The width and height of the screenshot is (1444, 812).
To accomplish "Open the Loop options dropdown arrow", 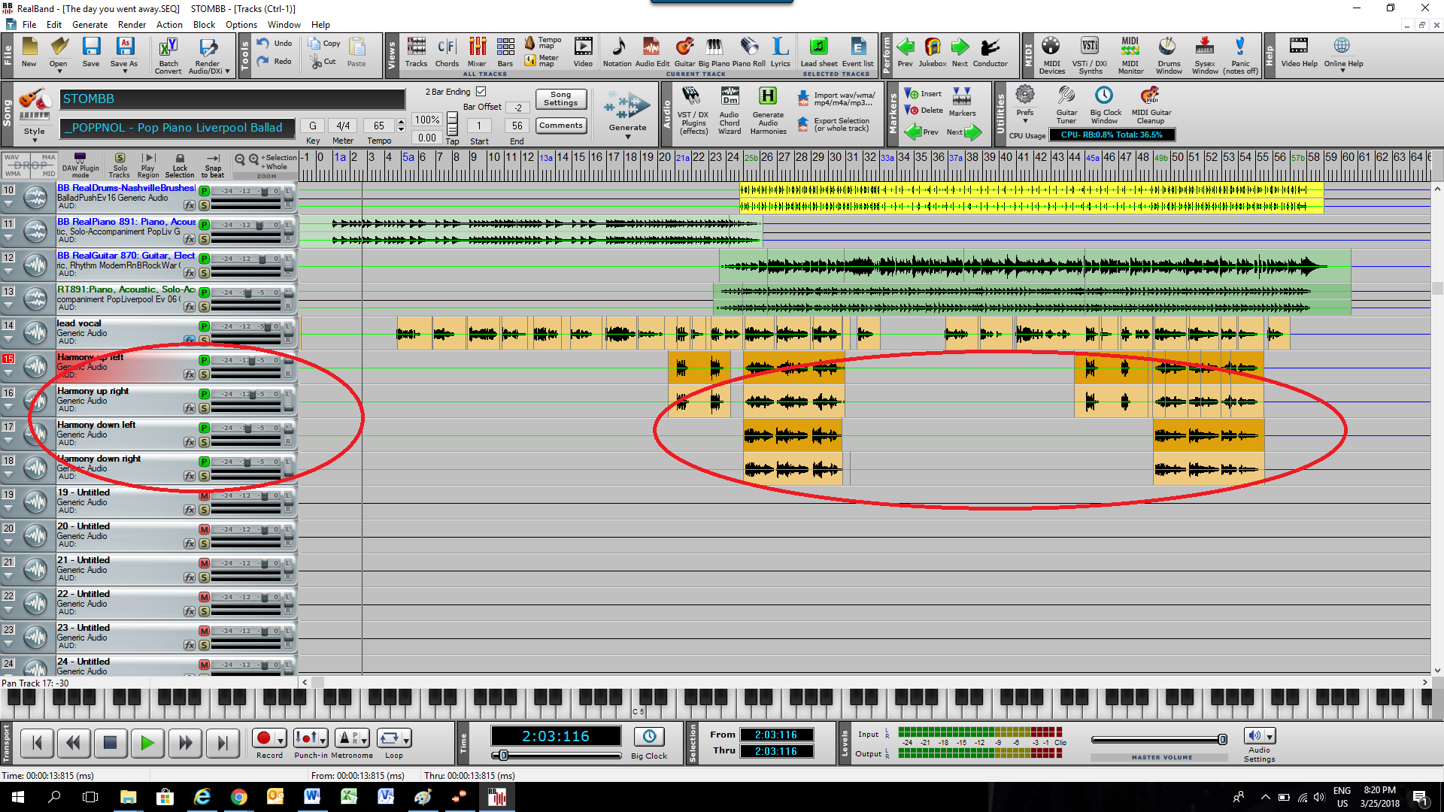I will click(406, 739).
